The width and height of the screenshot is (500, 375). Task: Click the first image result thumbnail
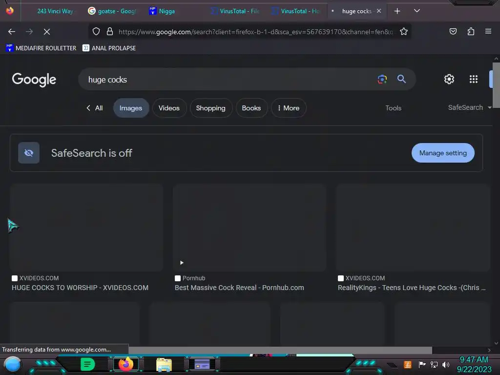point(86,228)
